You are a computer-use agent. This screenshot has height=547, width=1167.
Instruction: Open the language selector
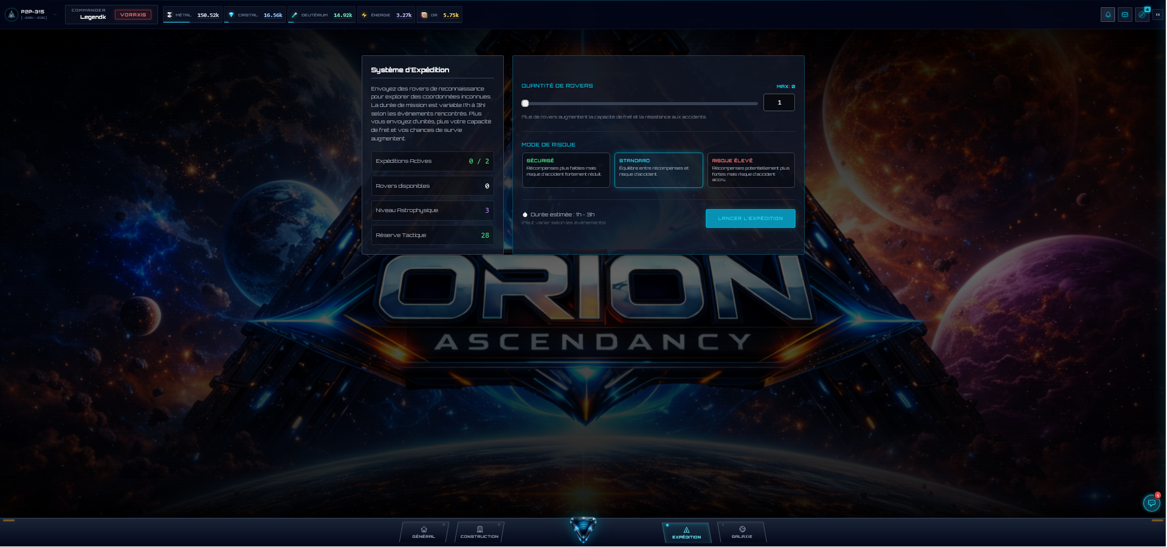coord(1158,15)
